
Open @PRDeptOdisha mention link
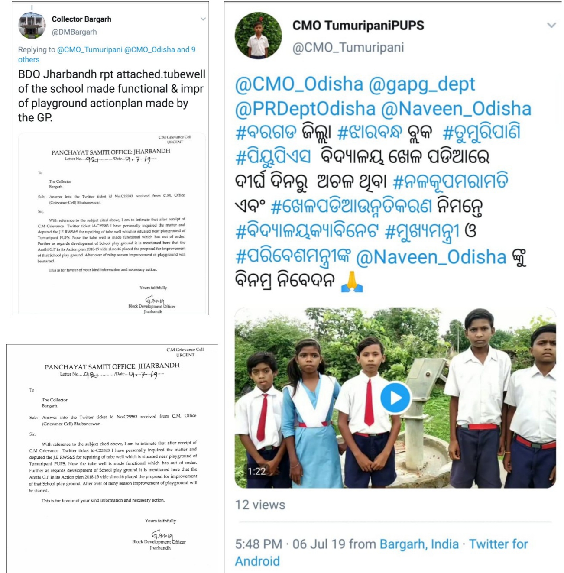305,109
